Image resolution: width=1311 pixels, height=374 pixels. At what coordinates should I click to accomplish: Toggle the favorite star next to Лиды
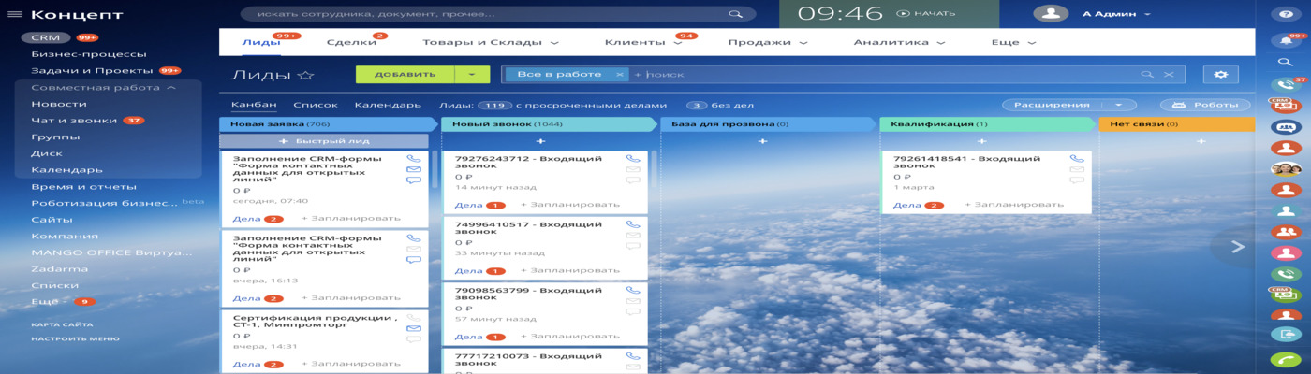[x=305, y=75]
